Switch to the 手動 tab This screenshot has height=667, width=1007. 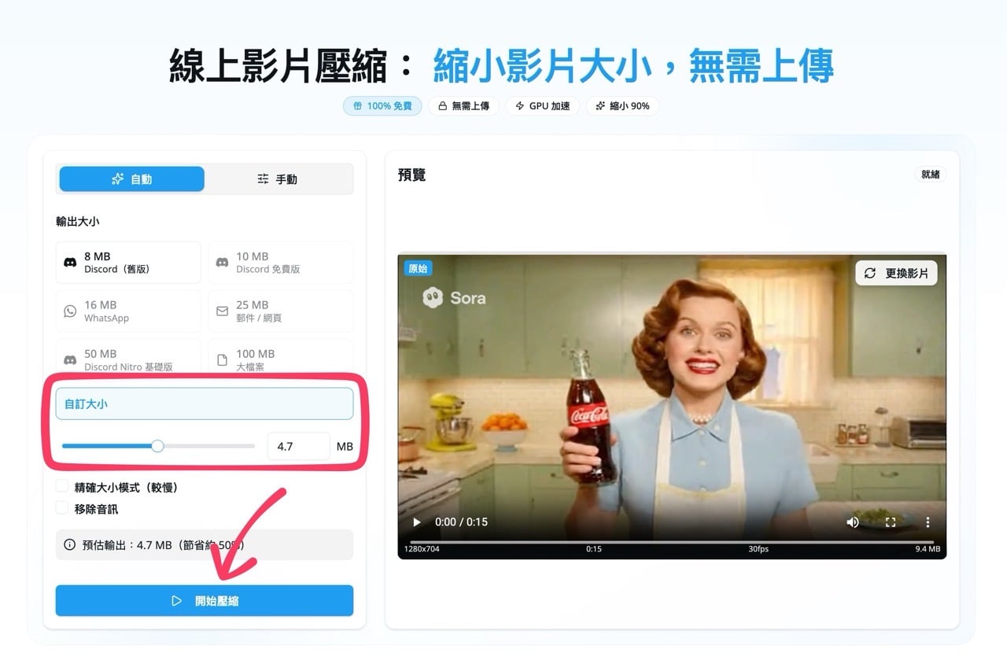click(x=278, y=179)
